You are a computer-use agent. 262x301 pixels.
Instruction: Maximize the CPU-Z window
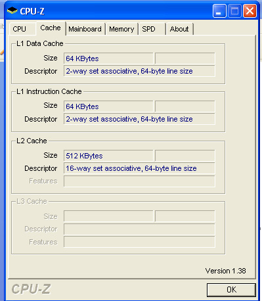[234, 11]
